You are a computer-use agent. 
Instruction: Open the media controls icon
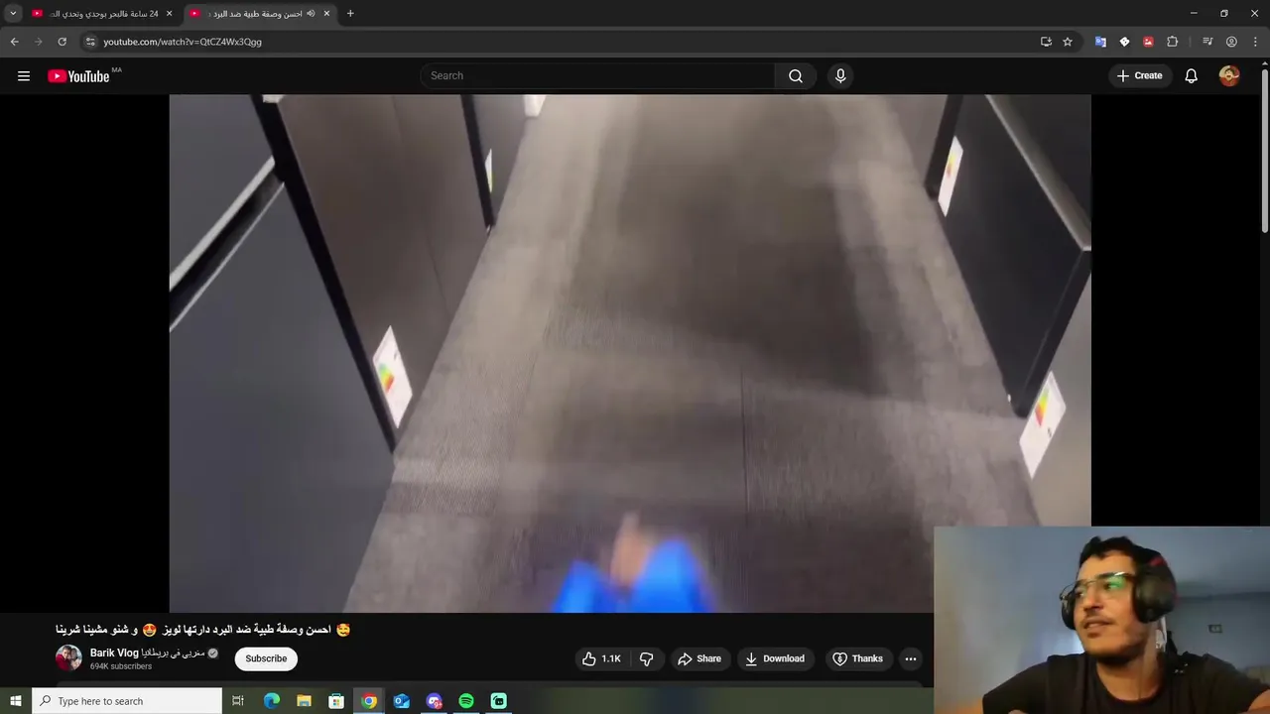click(x=1207, y=42)
